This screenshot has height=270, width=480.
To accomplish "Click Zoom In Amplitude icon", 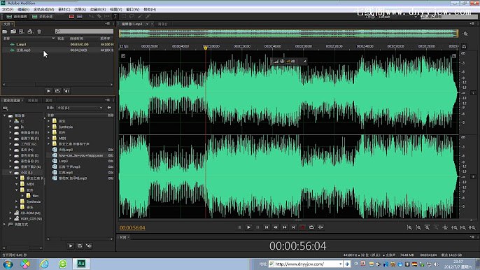I will [409, 227].
